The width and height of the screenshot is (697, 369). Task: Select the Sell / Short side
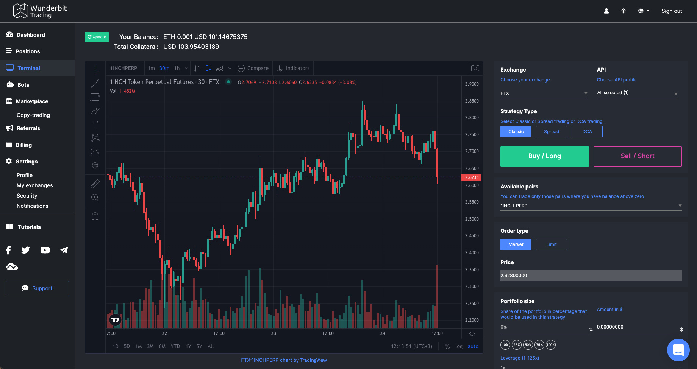pos(638,156)
